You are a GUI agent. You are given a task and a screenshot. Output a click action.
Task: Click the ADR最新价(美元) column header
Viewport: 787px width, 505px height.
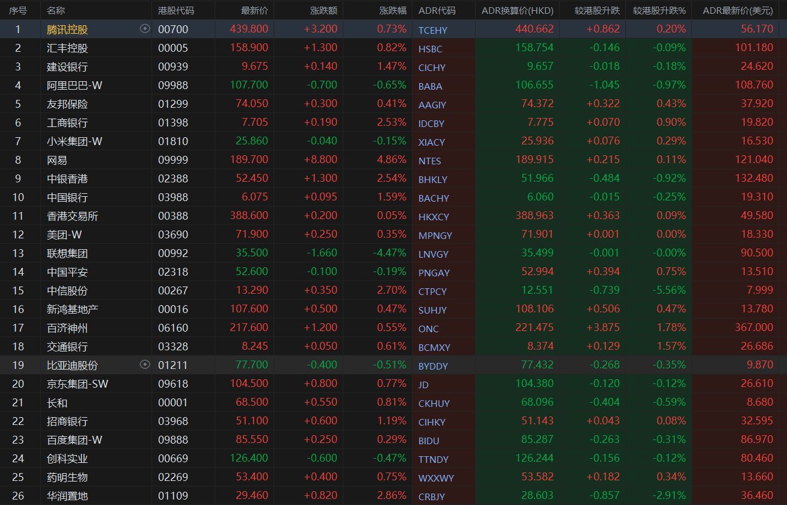point(738,10)
